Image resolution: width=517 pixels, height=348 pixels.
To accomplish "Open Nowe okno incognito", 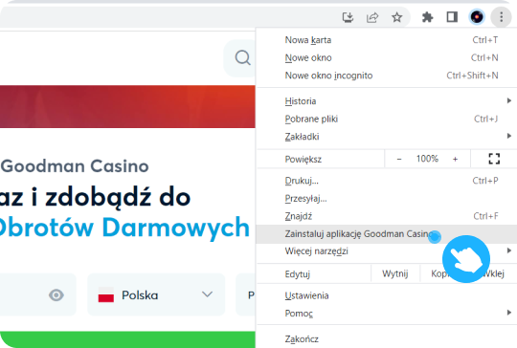I will tap(387, 76).
